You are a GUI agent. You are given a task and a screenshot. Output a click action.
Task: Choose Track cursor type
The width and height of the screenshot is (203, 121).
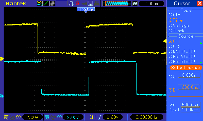(170, 31)
